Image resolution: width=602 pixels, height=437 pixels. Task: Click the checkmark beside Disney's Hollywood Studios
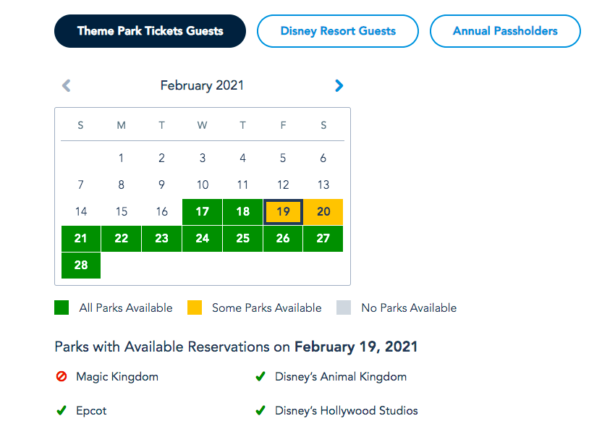260,411
